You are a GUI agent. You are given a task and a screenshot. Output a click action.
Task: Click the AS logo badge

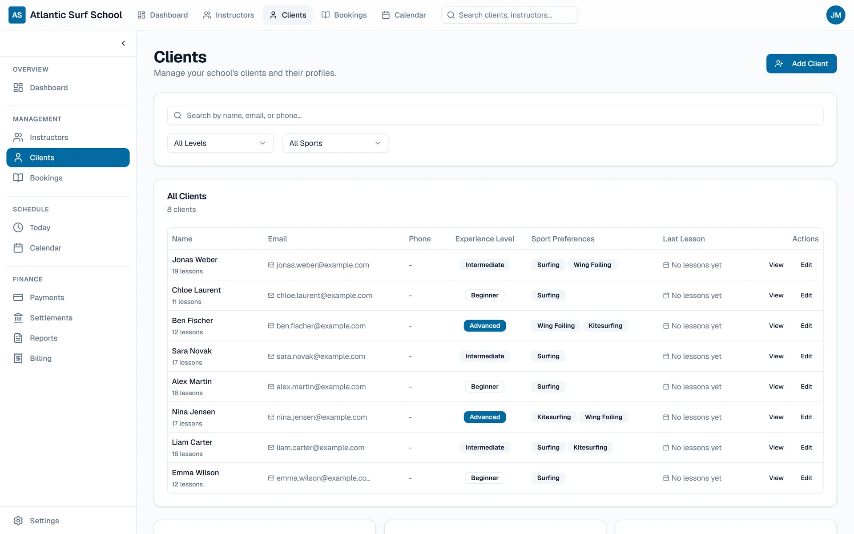17,15
